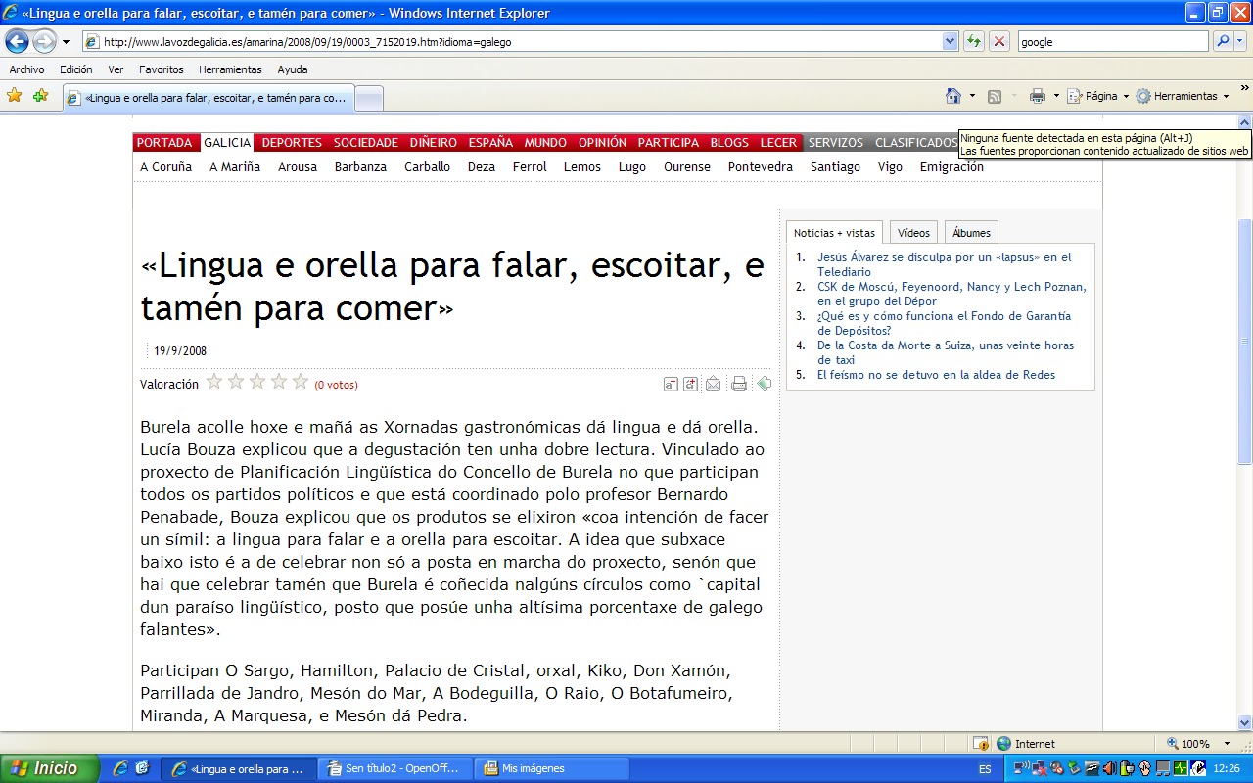Viewport: 1253px width, 783px height.
Task: Click the search magnifying glass button
Action: (x=1222, y=41)
